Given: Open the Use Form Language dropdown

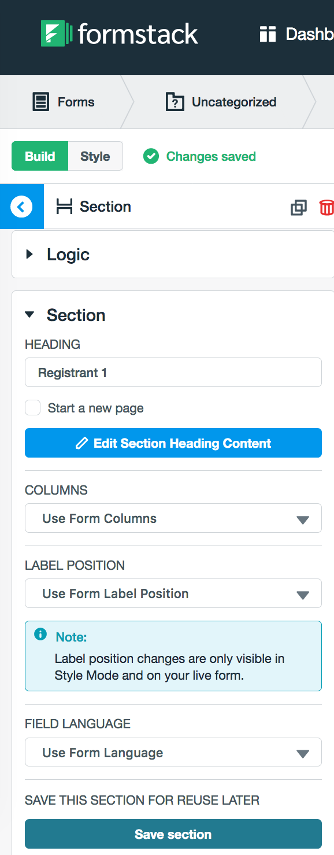Looking at the screenshot, I should 173,753.
